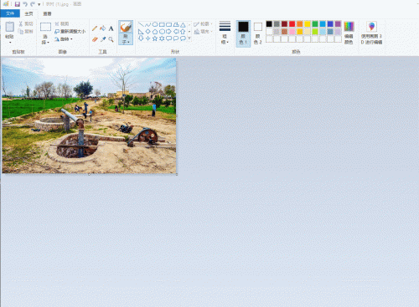Click the Resize button in Image group

click(70, 31)
